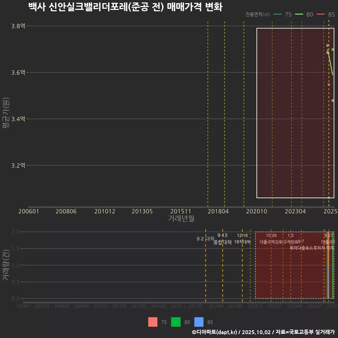The width and height of the screenshot is (338, 338).
Task: Click the green volume bar at far right
Action: point(333,268)
